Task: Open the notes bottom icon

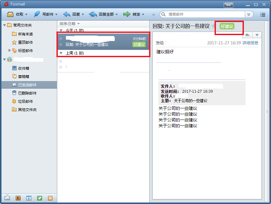Action: click(40, 198)
